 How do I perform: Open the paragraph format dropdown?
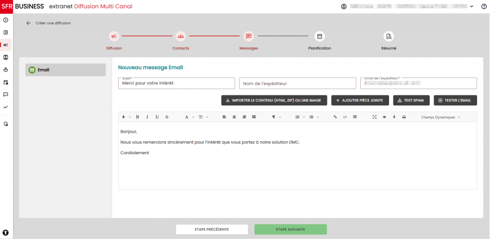(x=276, y=117)
